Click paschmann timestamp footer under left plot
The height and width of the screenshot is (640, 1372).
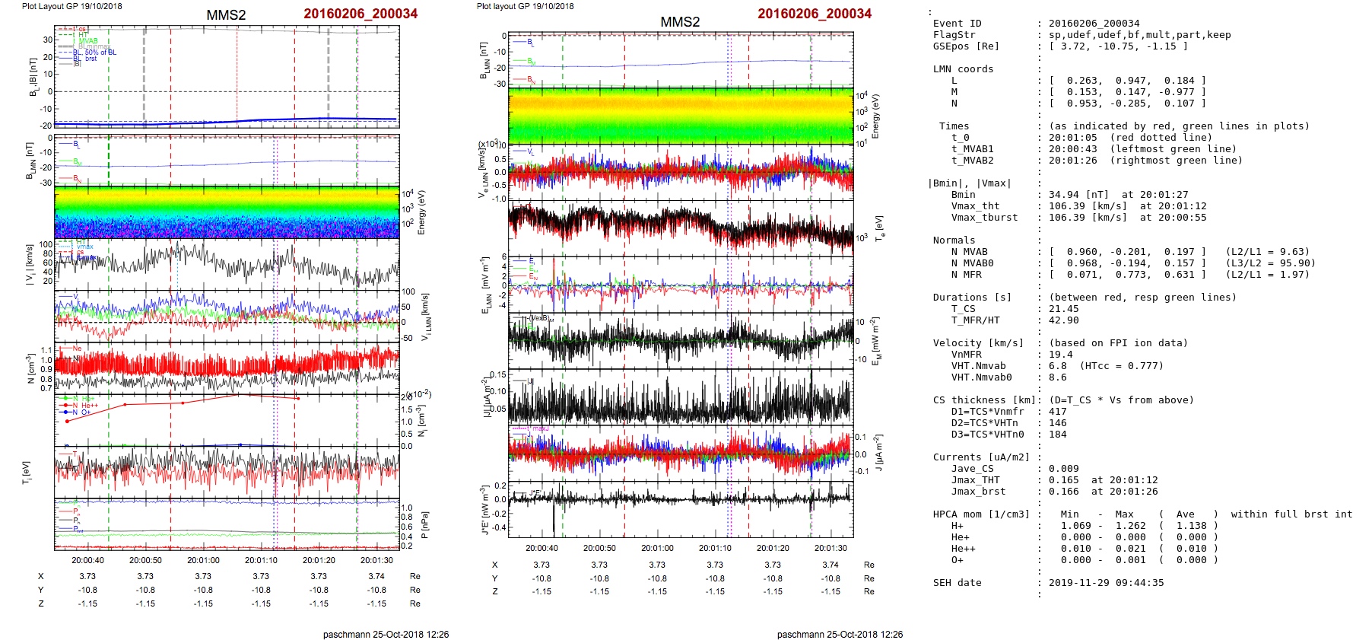pyautogui.click(x=386, y=634)
